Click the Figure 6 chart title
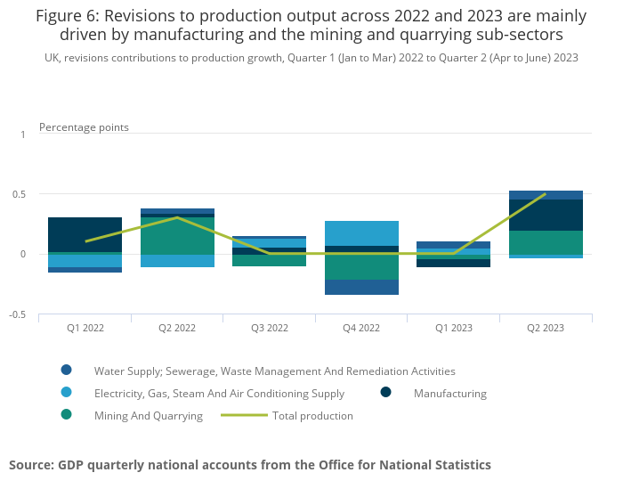Viewport: 623px width, 489px height. pos(311,26)
